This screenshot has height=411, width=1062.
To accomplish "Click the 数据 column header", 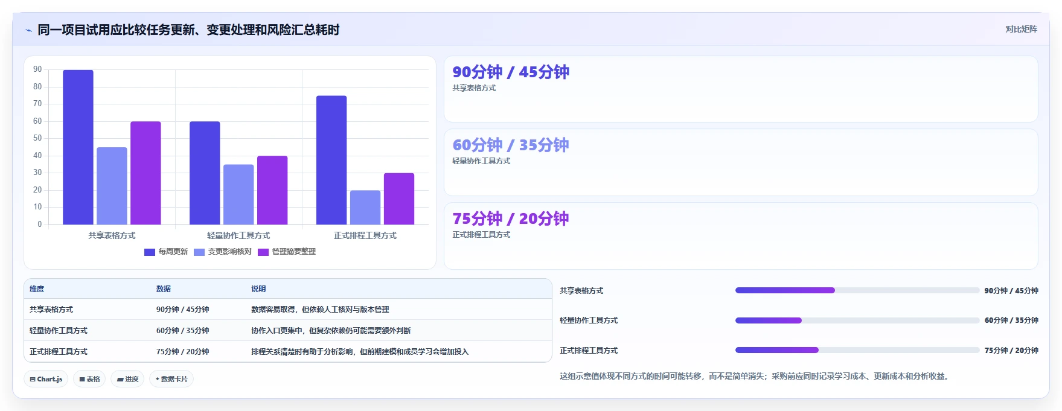I will pyautogui.click(x=164, y=289).
